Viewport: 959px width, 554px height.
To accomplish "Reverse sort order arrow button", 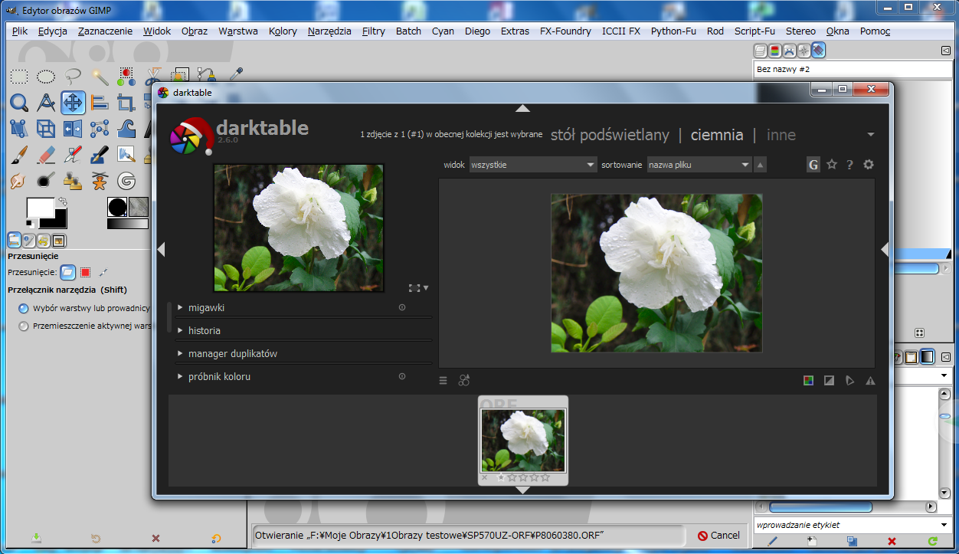I will [760, 165].
